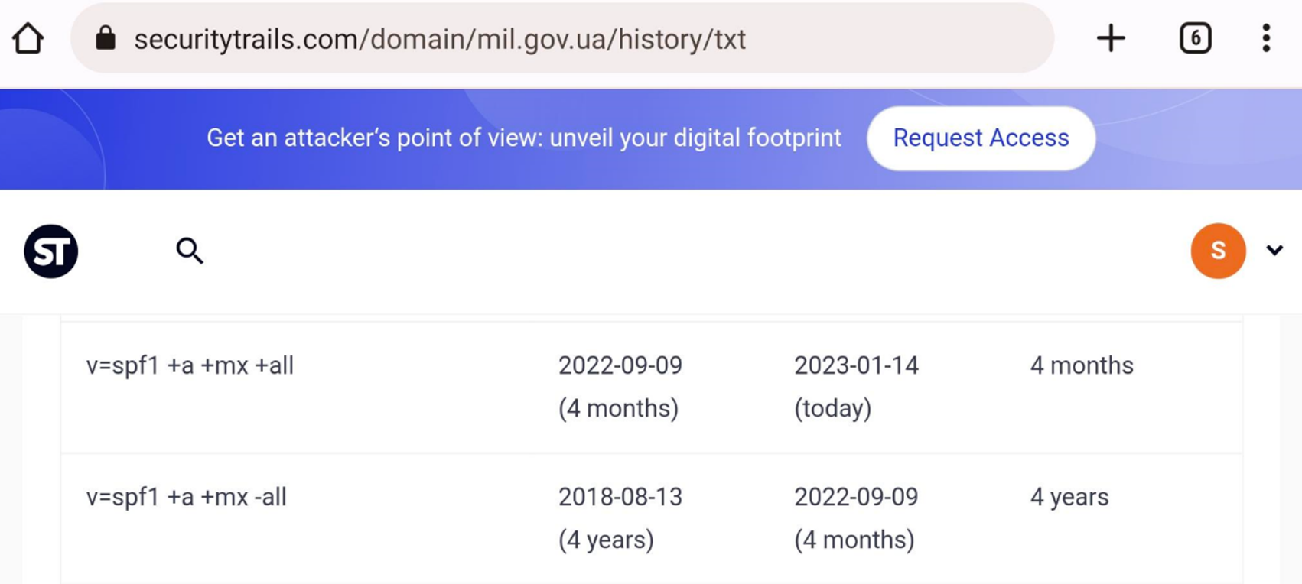Click the 2022-09-09 last seen date in second row

(856, 497)
